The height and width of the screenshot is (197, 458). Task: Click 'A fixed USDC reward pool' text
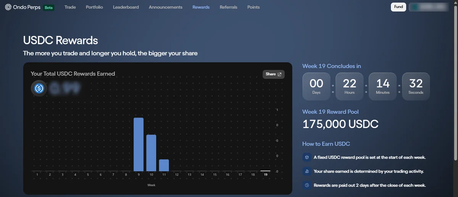pos(370,157)
